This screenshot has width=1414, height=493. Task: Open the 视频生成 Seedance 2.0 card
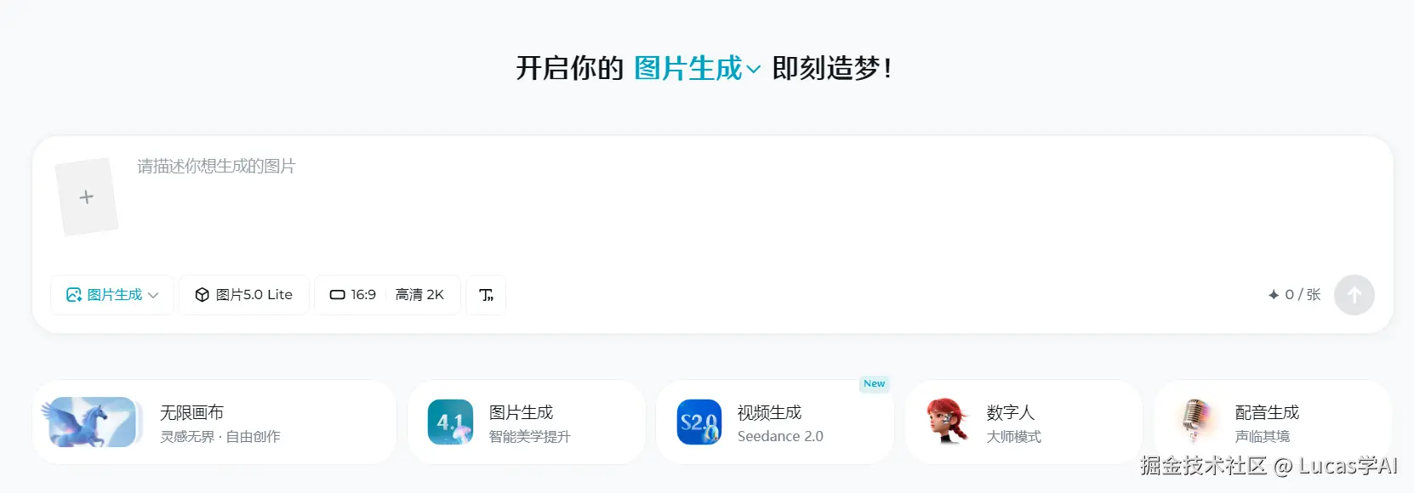pyautogui.click(x=775, y=422)
